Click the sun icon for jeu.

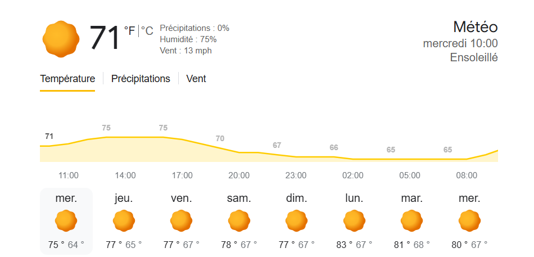coord(124,220)
